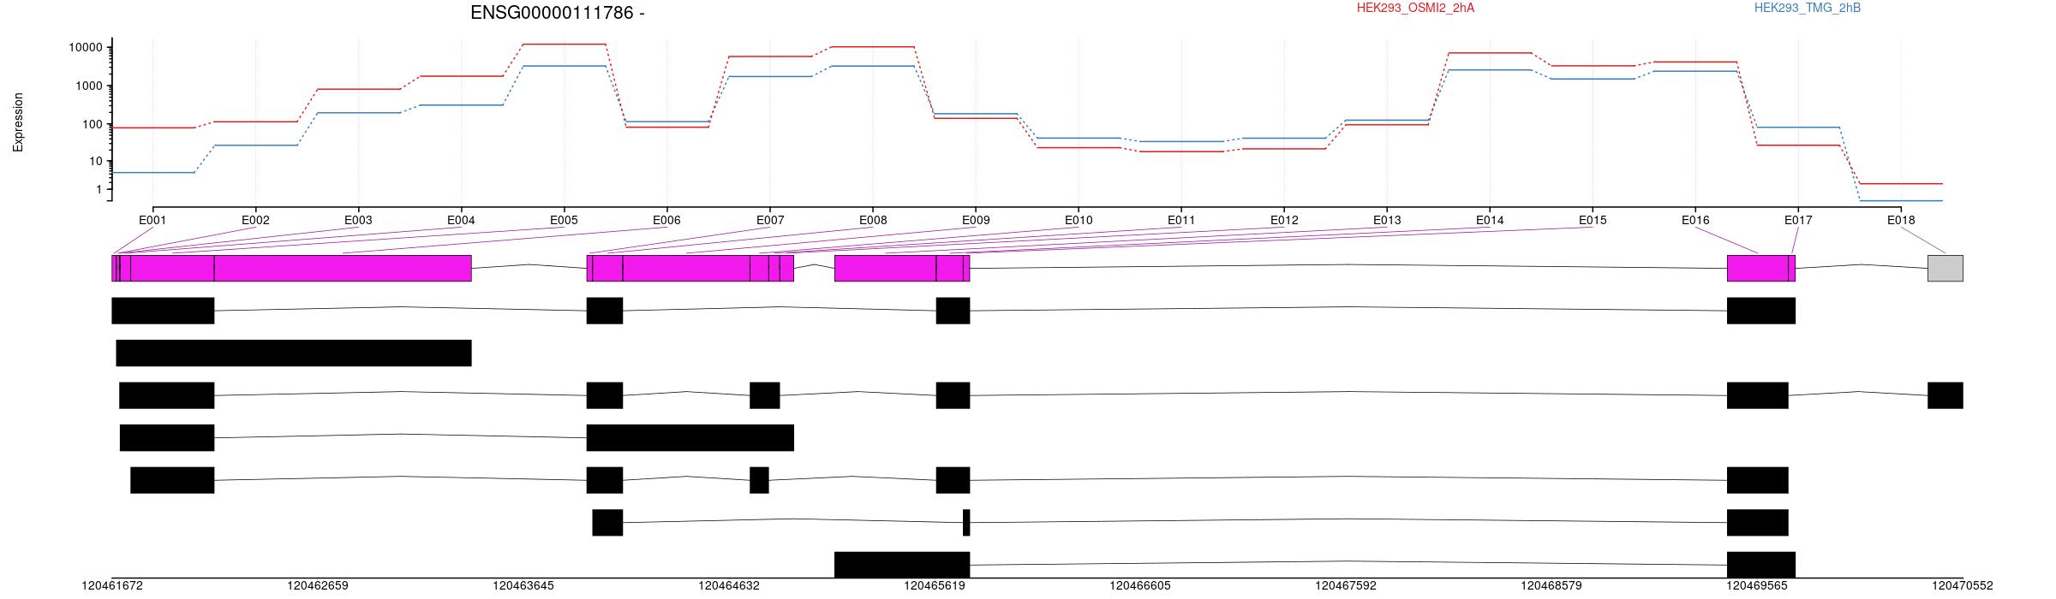Click exon label E016
Image resolution: width=2056 pixels, height=599 pixels.
1695,220
